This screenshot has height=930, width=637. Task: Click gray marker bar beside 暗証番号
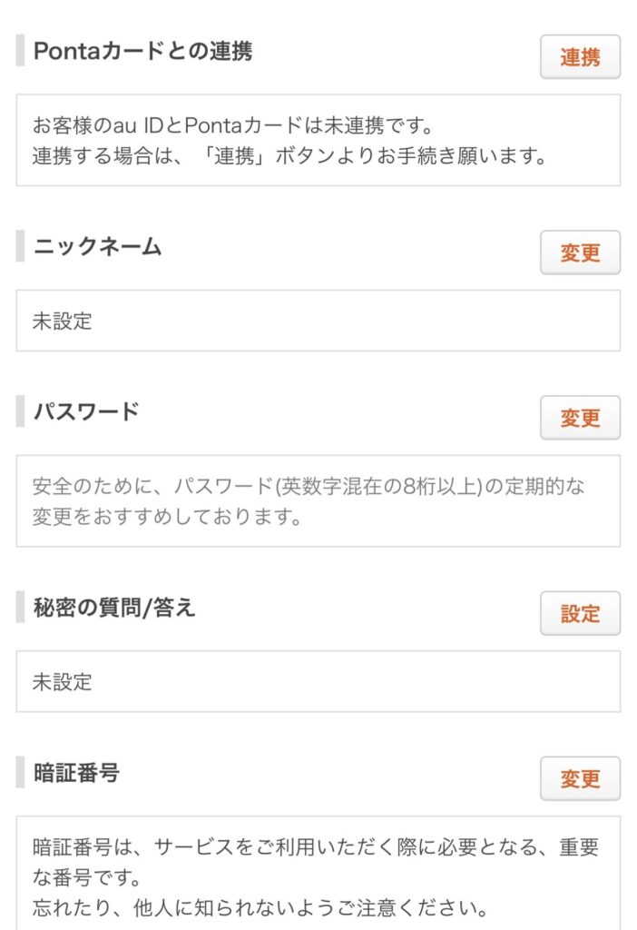(x=20, y=773)
